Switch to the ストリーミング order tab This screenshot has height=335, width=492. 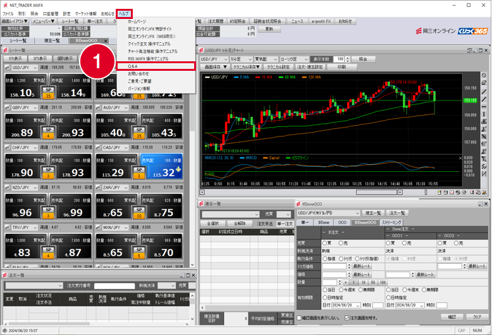coord(391,222)
